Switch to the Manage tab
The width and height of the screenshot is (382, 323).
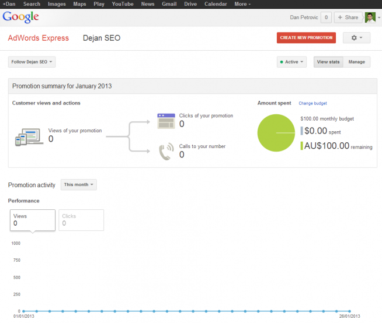coord(357,62)
